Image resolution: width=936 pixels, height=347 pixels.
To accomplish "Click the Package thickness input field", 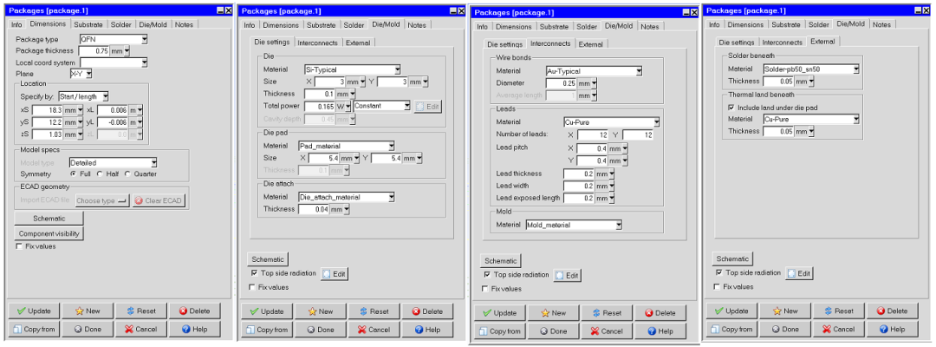I will pyautogui.click(x=94, y=51).
